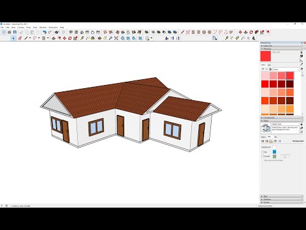Click the blue Undo arrow

click(45, 32)
